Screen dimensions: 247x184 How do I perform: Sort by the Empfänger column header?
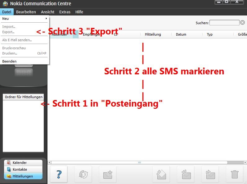click(x=94, y=34)
